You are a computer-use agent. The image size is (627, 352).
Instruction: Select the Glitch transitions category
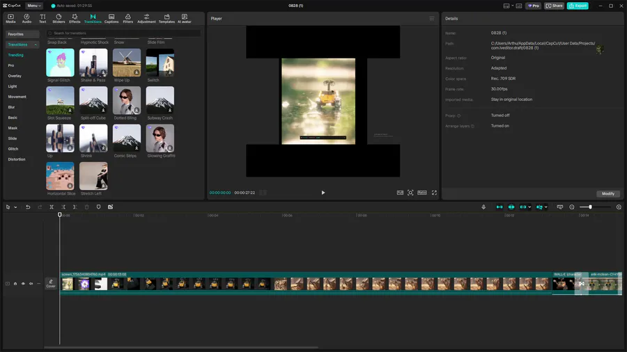click(x=13, y=149)
